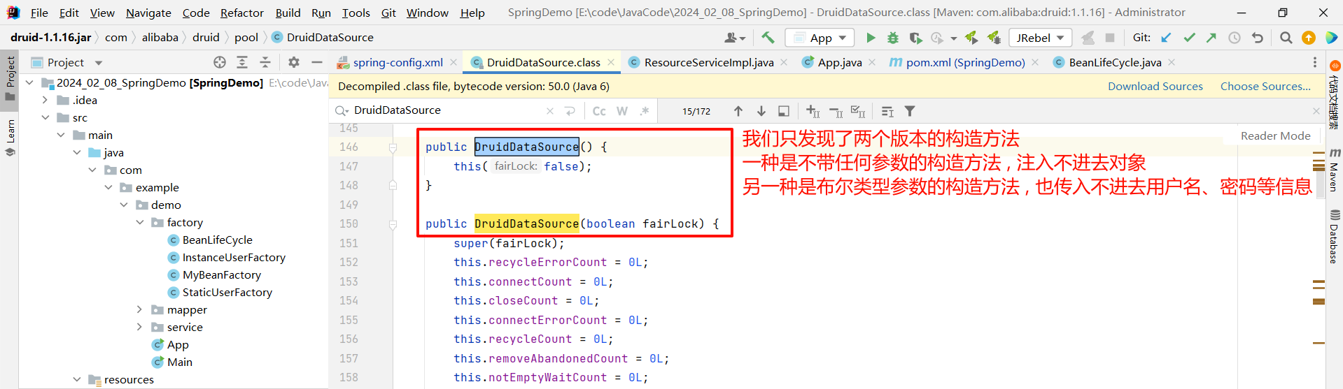Open the JRebel dropdown
Image resolution: width=1343 pixels, height=389 pixels.
point(1040,38)
